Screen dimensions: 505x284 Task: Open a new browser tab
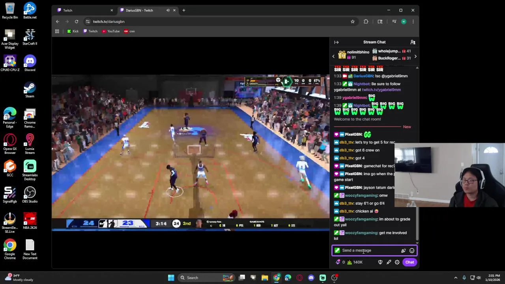tap(183, 10)
